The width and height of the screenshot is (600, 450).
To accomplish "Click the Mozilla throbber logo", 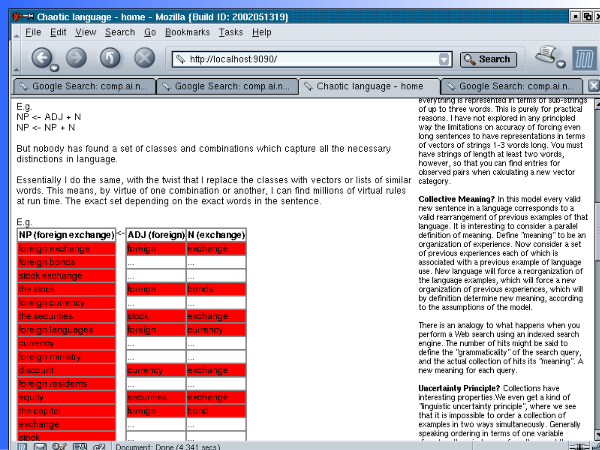I will pos(584,58).
